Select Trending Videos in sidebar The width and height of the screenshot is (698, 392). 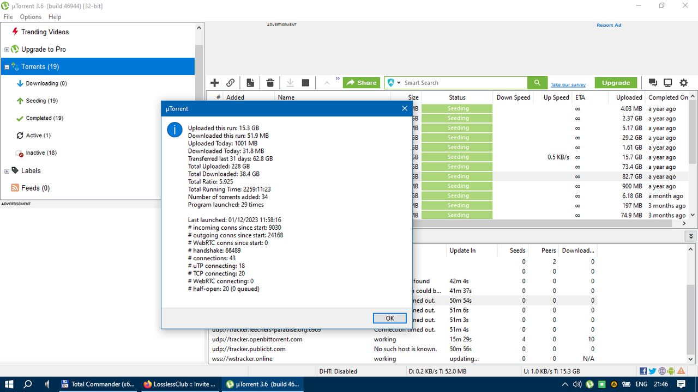click(x=45, y=32)
